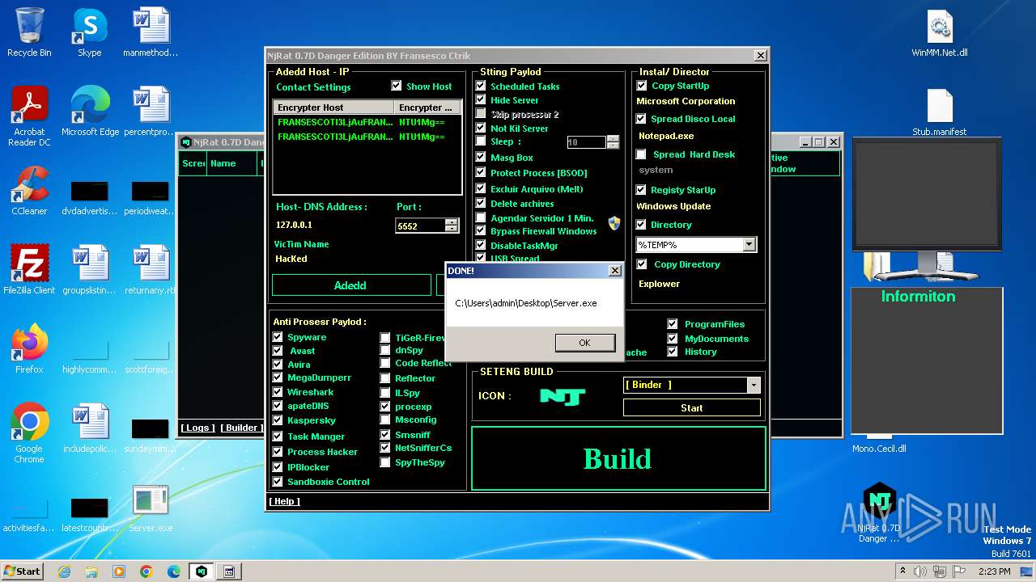This screenshot has height=582, width=1036.
Task: Select the NjRat 0.7D Danger desktop icon
Action: click(x=879, y=512)
